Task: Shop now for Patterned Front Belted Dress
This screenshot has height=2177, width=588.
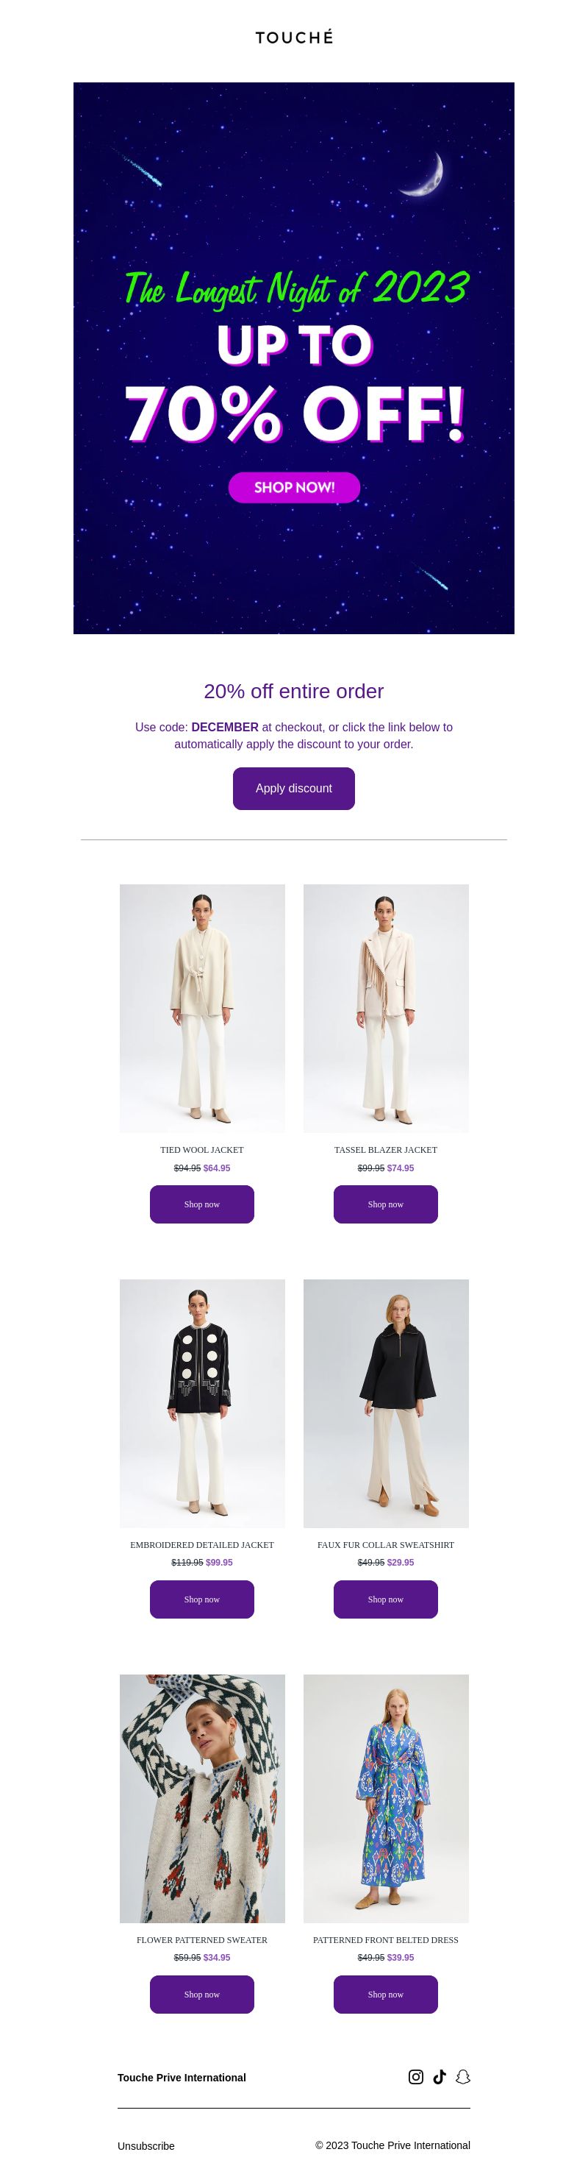Action: pos(386,1994)
